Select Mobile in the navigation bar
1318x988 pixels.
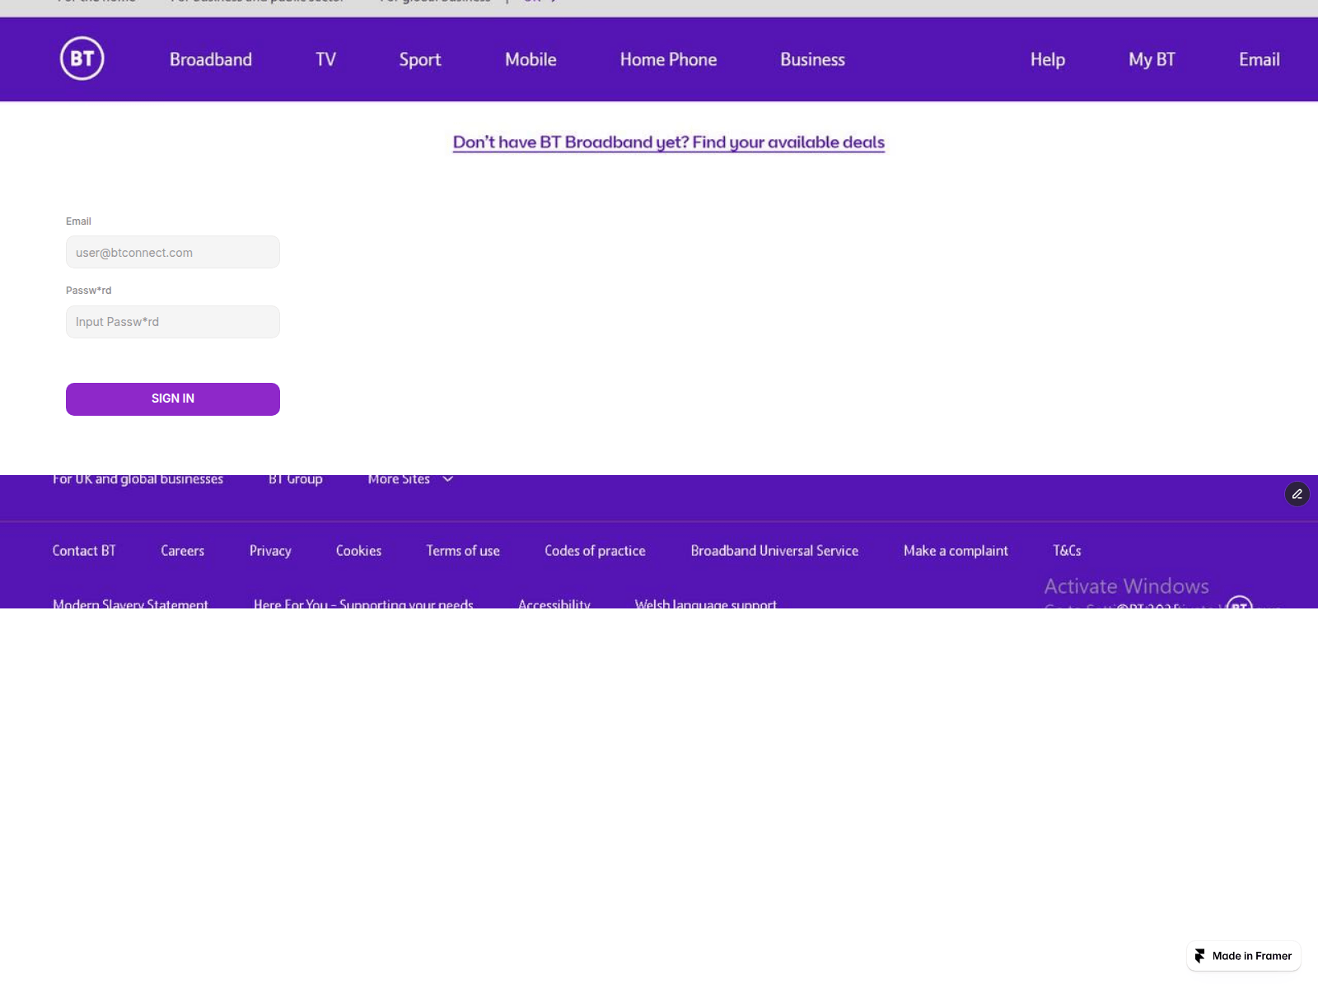(530, 59)
